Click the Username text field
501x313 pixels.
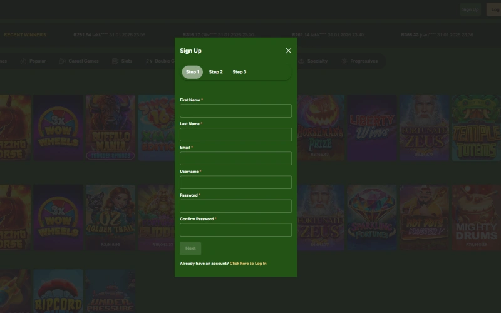[235, 182]
